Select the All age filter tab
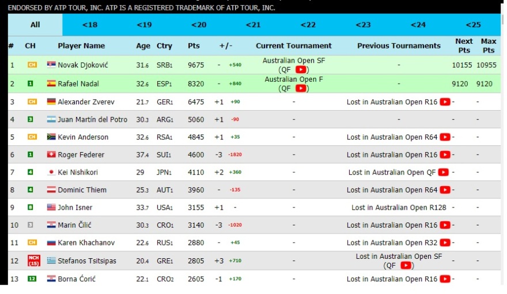 point(35,25)
